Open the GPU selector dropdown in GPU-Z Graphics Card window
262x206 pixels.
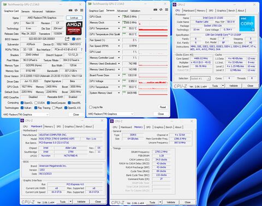[26, 114]
